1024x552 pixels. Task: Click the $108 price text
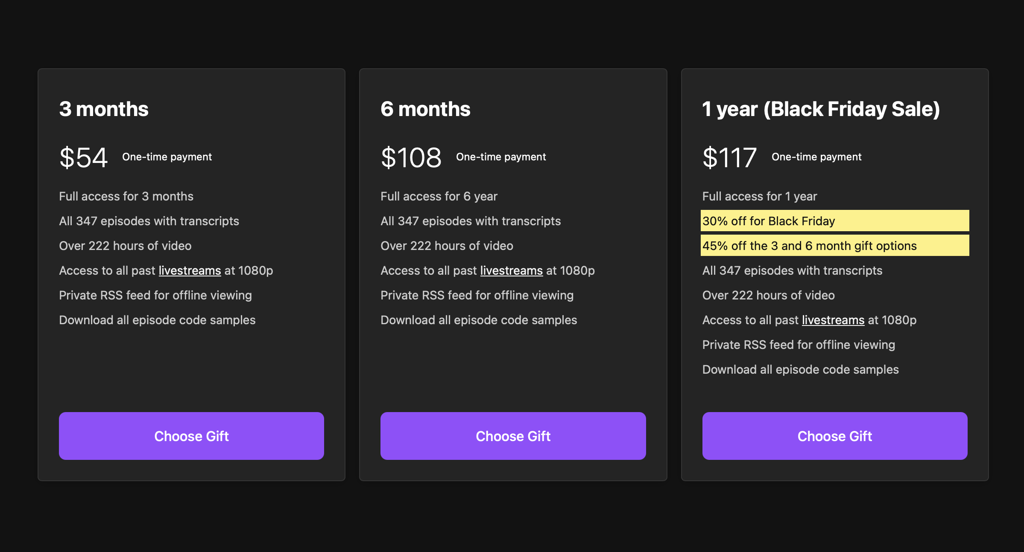[411, 157]
